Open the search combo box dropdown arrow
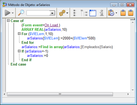 (52, 13)
